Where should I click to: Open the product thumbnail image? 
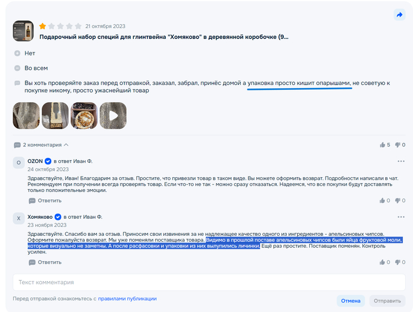(x=23, y=31)
